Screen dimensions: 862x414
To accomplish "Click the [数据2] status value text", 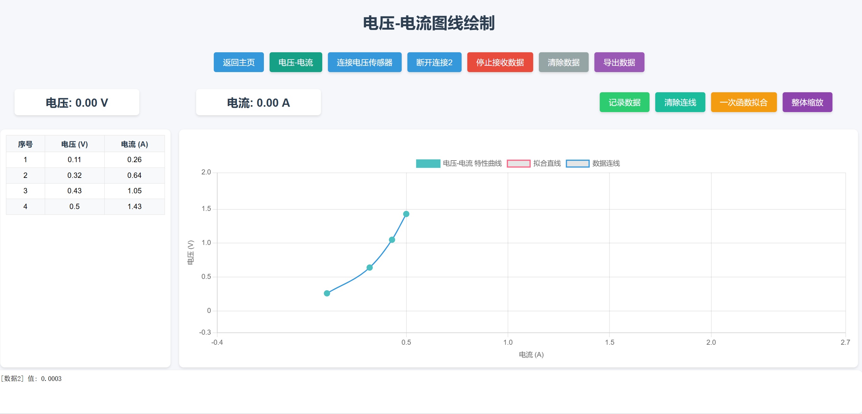I will (x=31, y=379).
